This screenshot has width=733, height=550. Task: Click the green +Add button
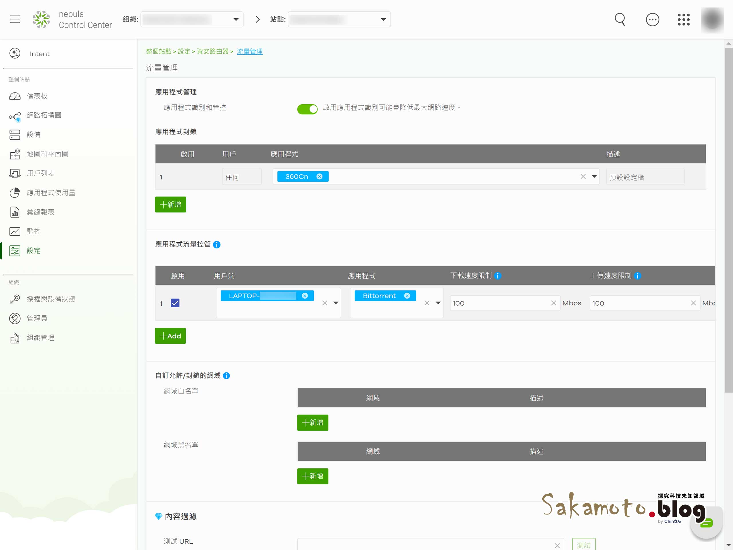(170, 336)
